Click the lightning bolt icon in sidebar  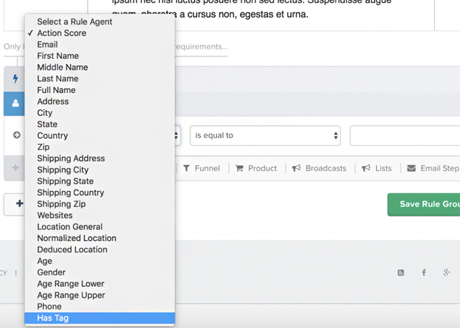[15, 79]
